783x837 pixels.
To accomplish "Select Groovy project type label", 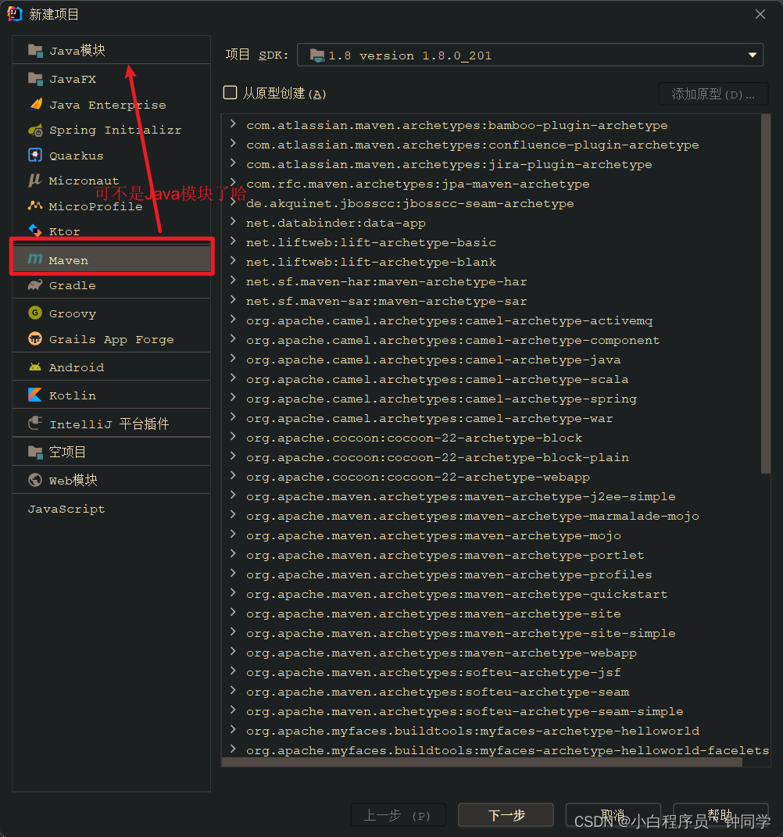I will point(73,313).
